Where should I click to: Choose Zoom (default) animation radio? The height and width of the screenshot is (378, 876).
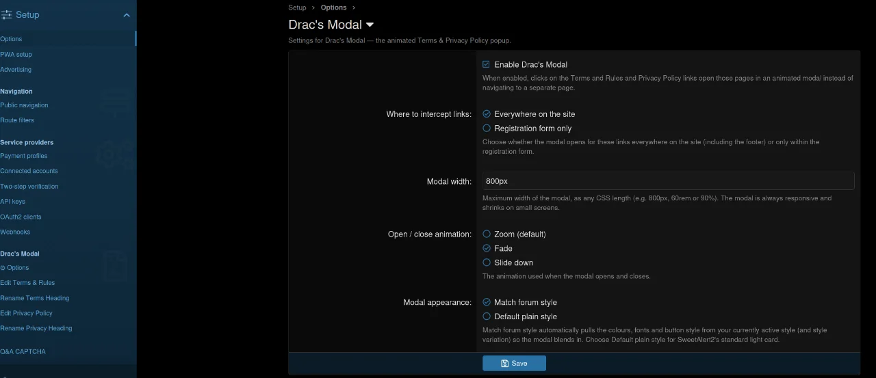pos(487,234)
